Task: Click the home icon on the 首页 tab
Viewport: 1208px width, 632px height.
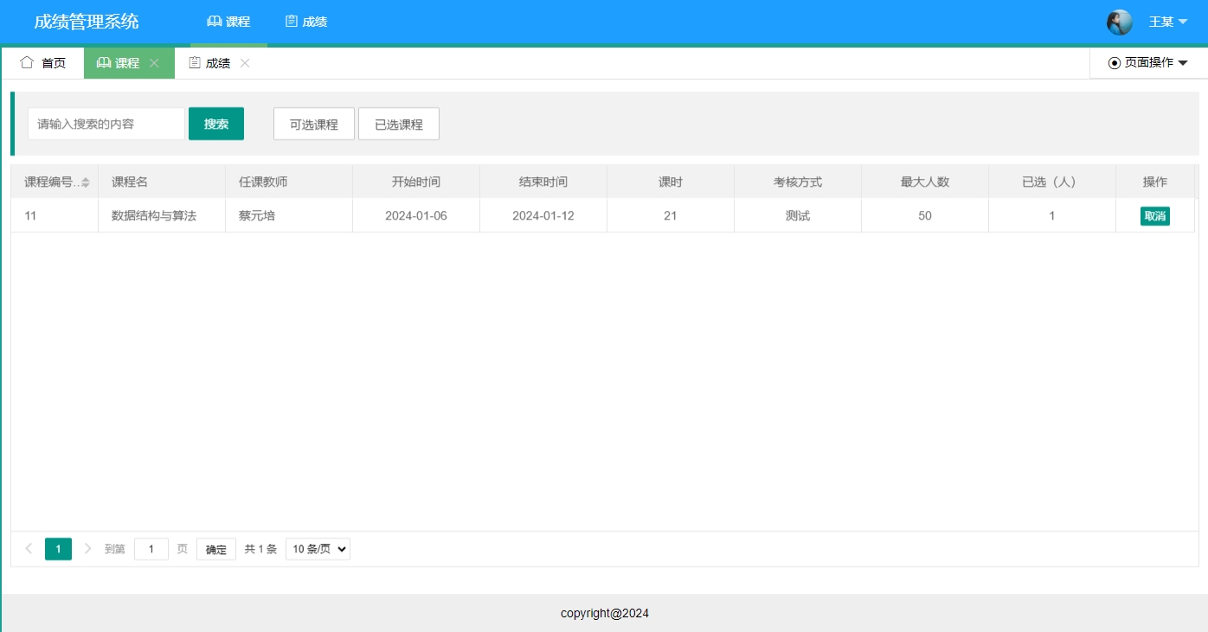Action: coord(26,62)
